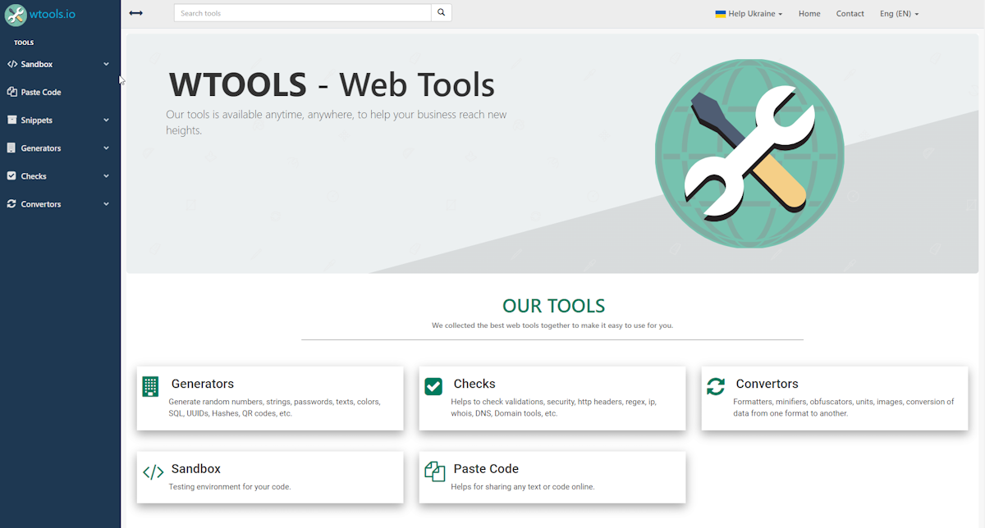The height and width of the screenshot is (528, 985).
Task: Click the wrench and screwdriver globe graphic
Action: (x=749, y=153)
